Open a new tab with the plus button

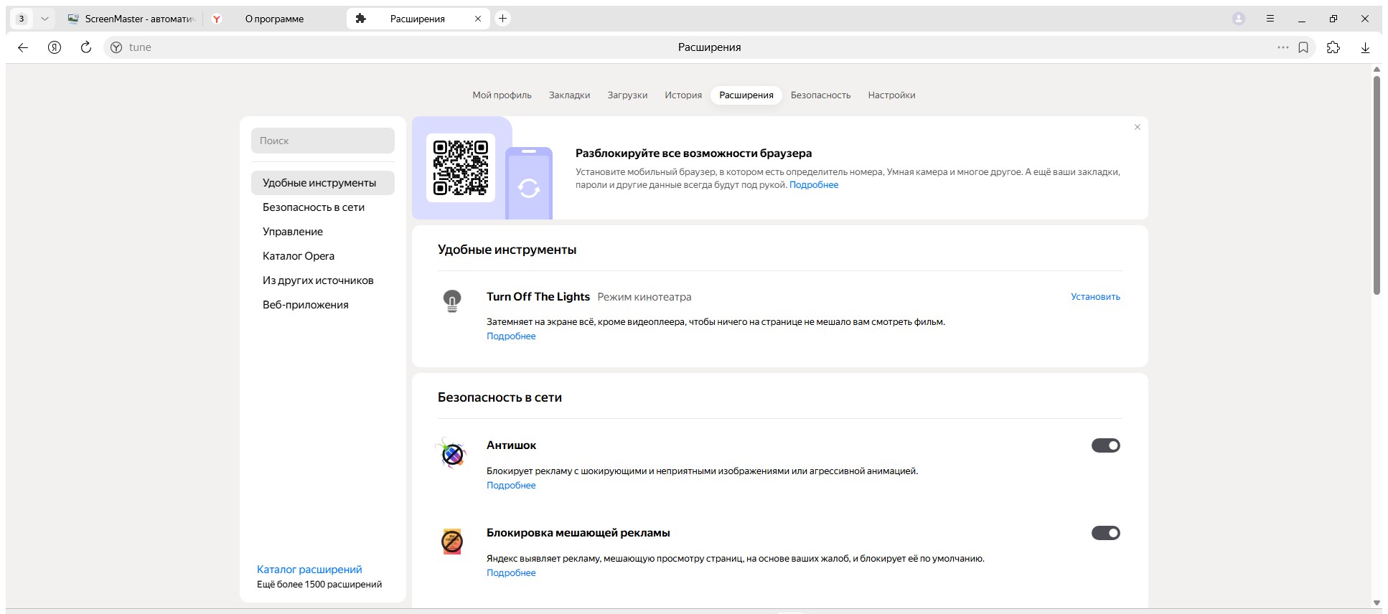503,19
